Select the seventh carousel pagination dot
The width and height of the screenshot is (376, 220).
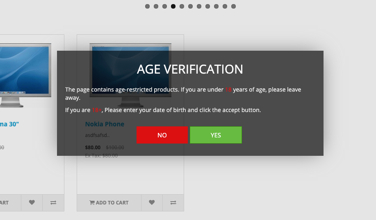(x=199, y=7)
